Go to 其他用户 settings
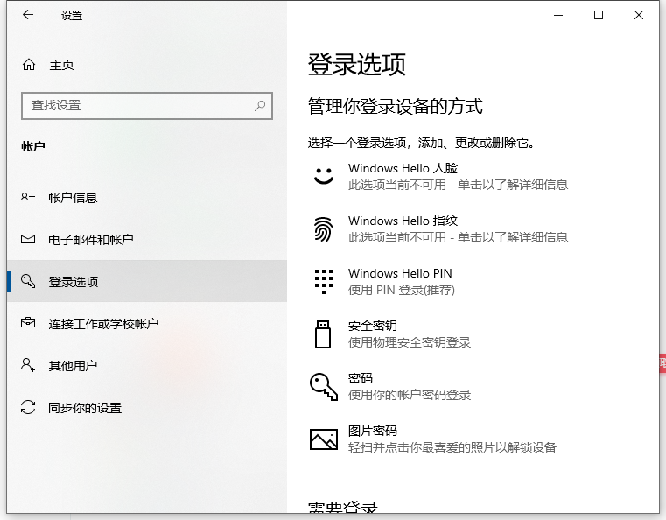Viewport: 666px width, 520px height. (73, 366)
